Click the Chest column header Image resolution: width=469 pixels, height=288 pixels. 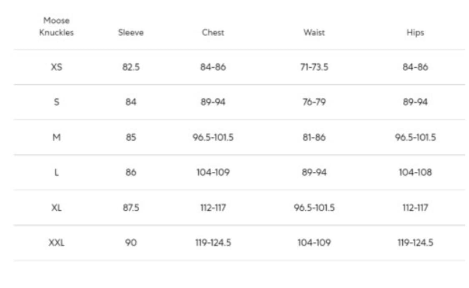click(213, 33)
